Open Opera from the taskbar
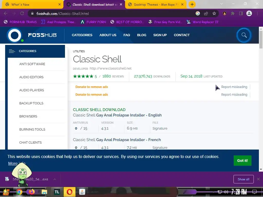The image size is (263, 197). coord(69,192)
